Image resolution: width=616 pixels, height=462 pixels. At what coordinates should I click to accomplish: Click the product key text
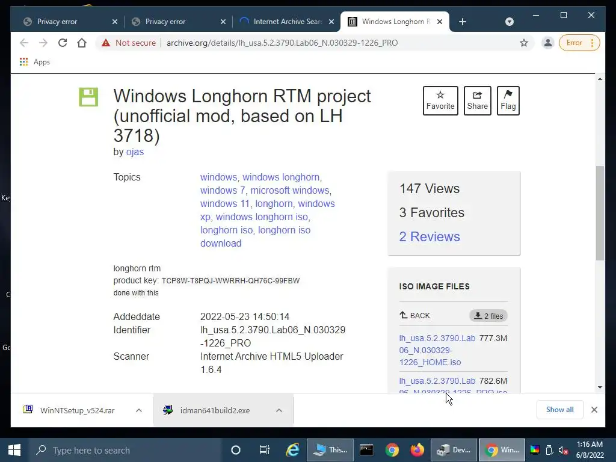pyautogui.click(x=230, y=281)
